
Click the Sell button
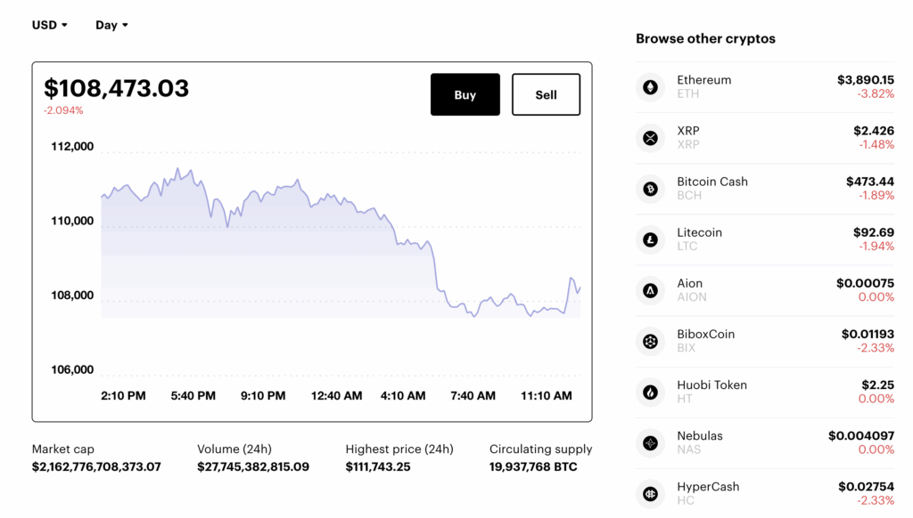tap(545, 94)
